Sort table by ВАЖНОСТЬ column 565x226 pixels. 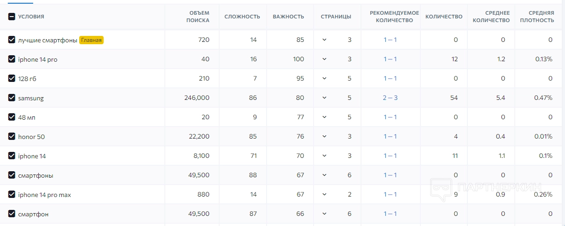coord(288,17)
